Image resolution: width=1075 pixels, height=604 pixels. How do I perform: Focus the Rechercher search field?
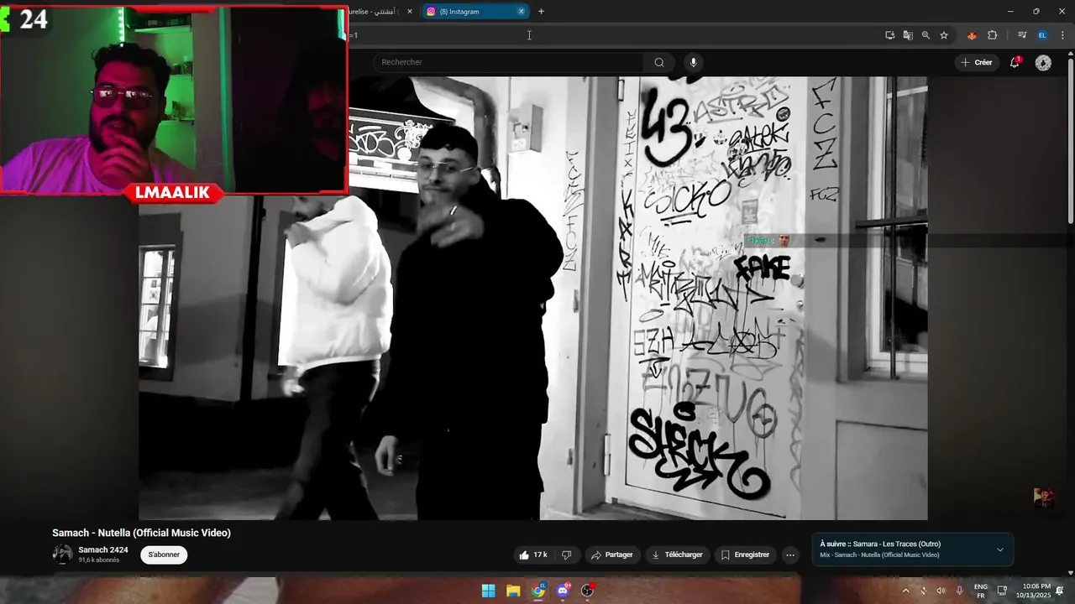coord(508,62)
